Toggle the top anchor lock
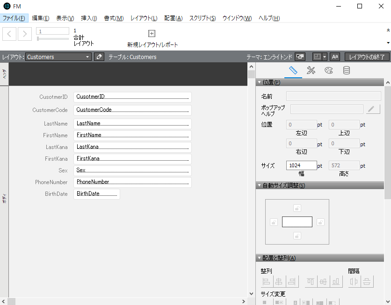The width and height of the screenshot is (391, 305). [297, 208]
